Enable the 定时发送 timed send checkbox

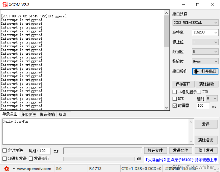(x=4, y=151)
